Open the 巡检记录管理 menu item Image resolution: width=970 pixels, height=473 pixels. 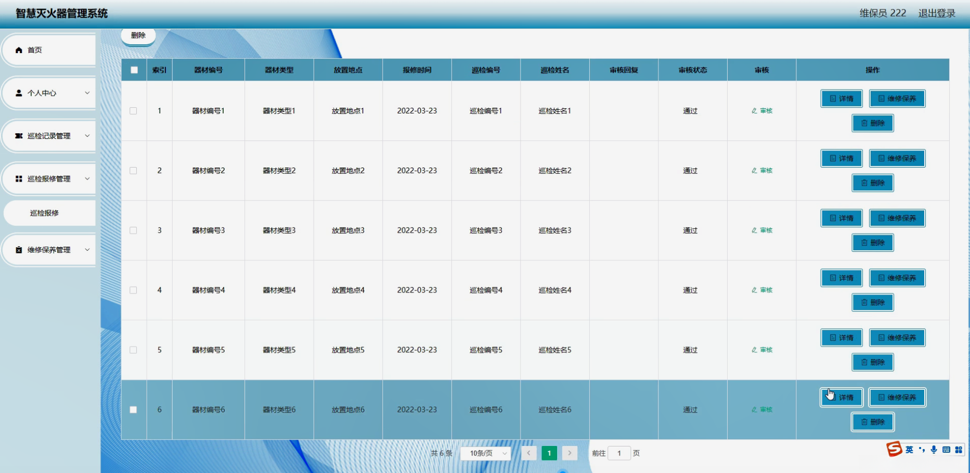[x=49, y=136]
